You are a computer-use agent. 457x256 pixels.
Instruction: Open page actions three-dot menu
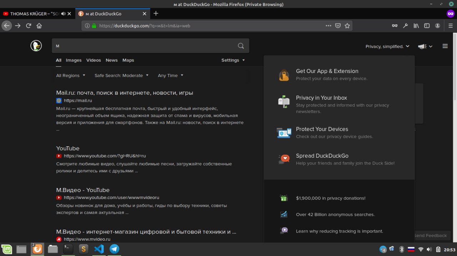328,26
